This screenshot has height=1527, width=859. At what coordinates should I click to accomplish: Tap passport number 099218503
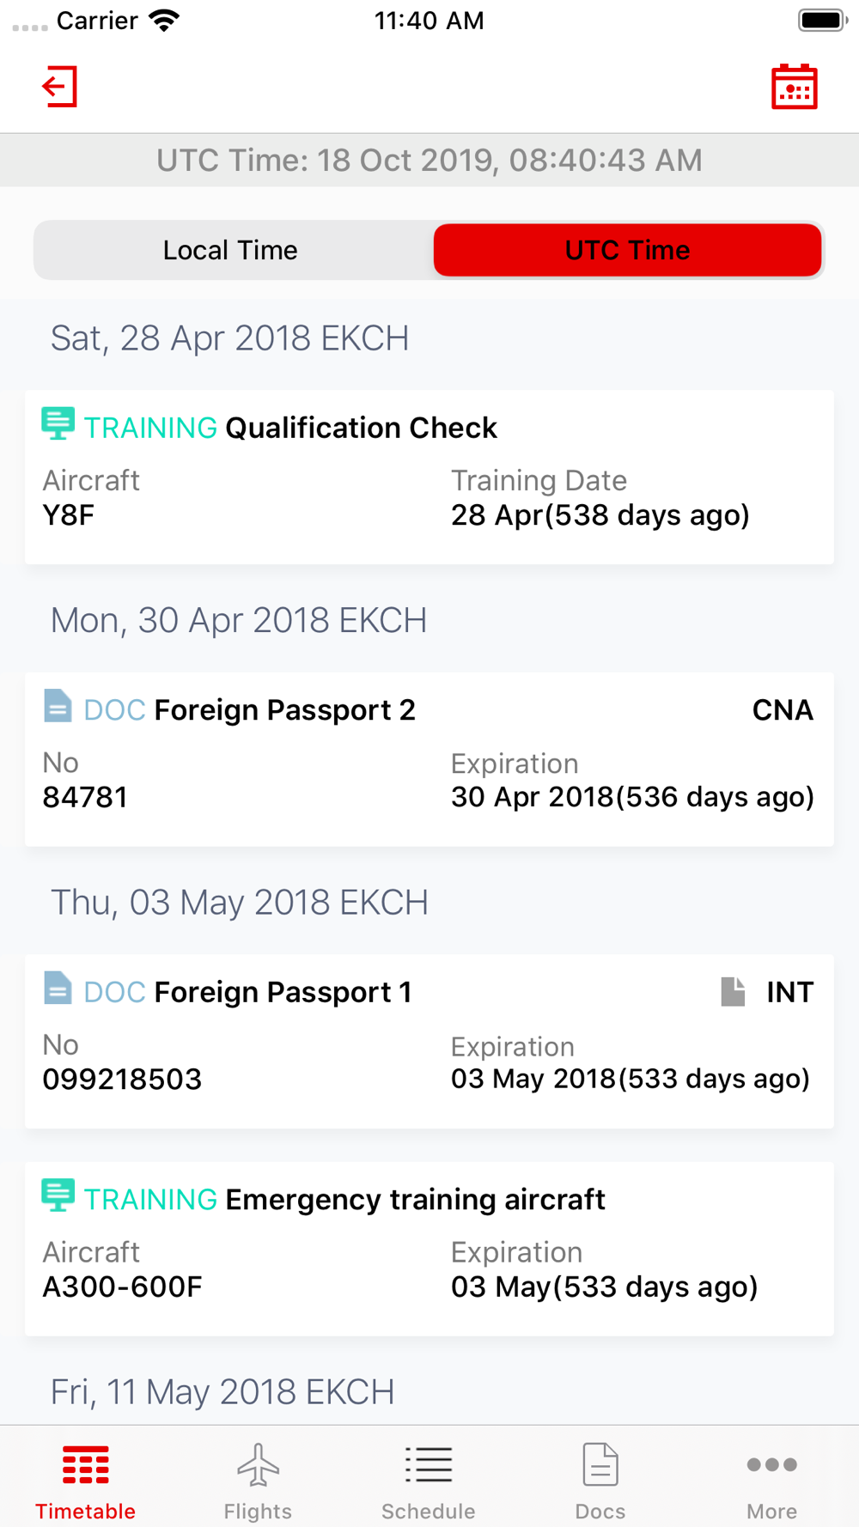click(122, 1079)
